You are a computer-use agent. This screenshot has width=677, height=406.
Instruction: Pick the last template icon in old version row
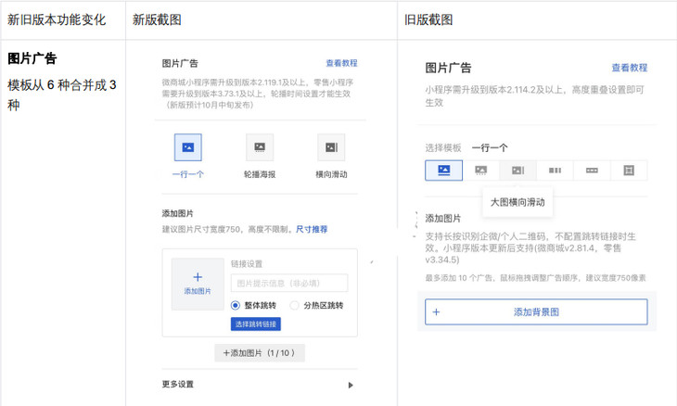click(629, 171)
